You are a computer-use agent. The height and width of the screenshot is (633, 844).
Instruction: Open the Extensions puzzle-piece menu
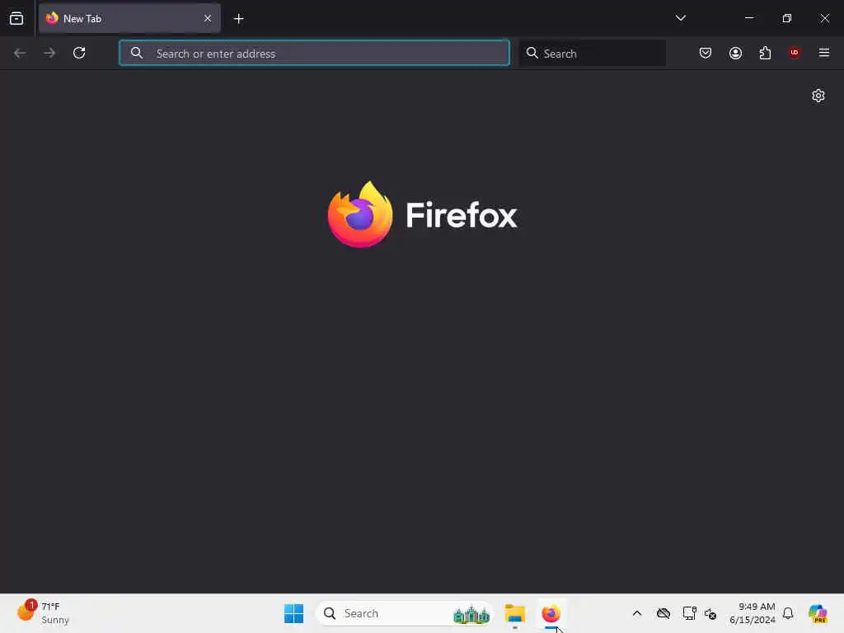pos(765,53)
